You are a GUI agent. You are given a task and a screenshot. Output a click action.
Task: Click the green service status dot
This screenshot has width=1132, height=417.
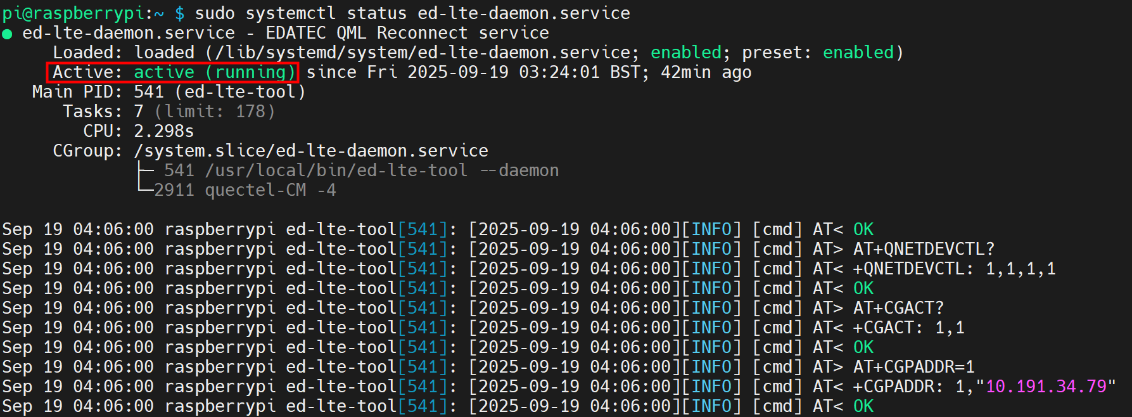[7, 34]
